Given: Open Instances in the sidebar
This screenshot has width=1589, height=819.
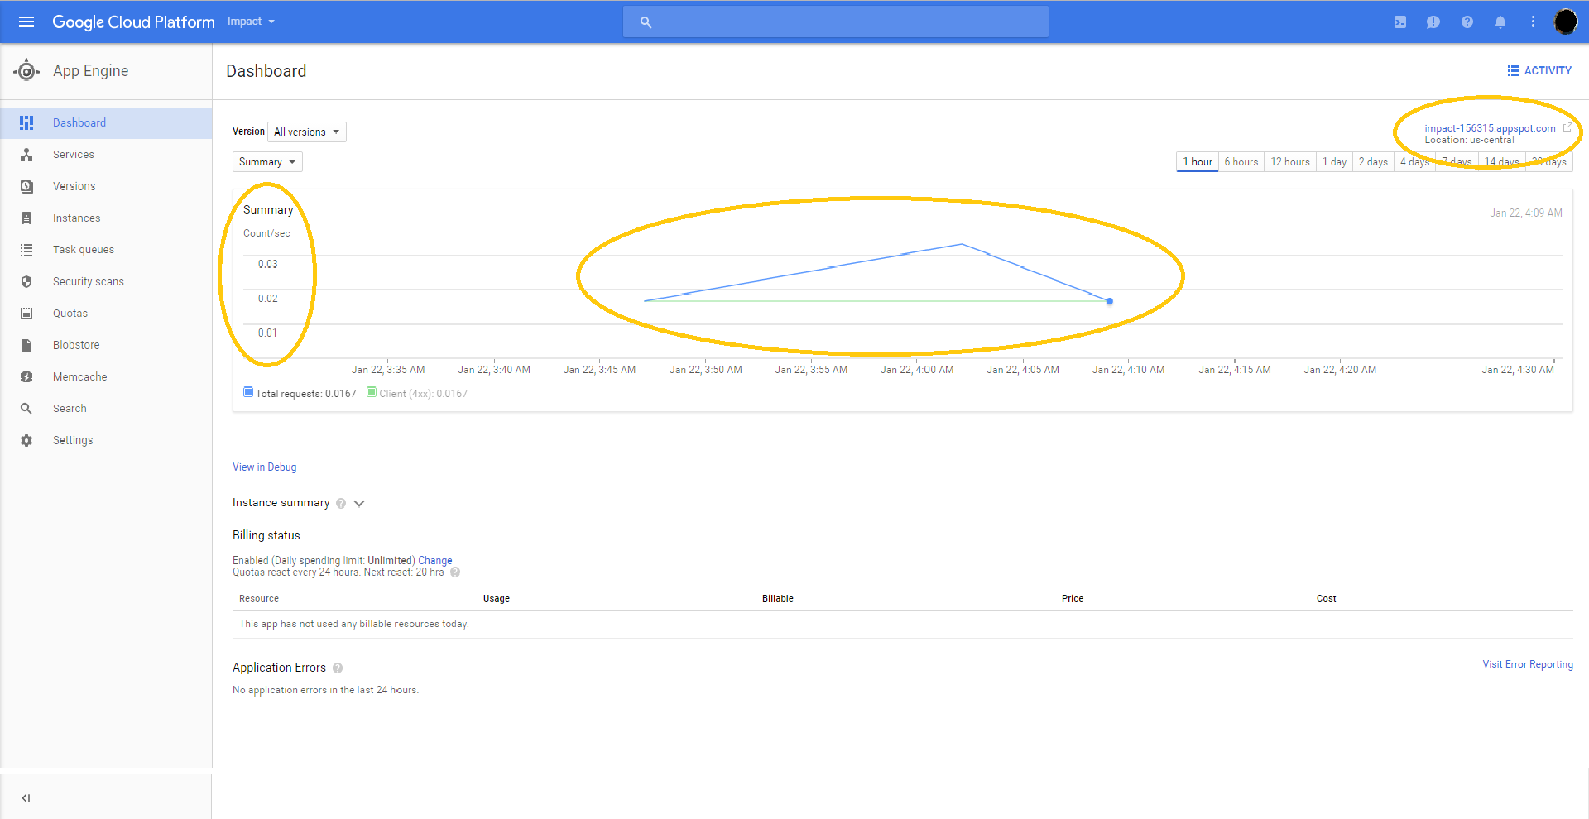Looking at the screenshot, I should coord(106,218).
